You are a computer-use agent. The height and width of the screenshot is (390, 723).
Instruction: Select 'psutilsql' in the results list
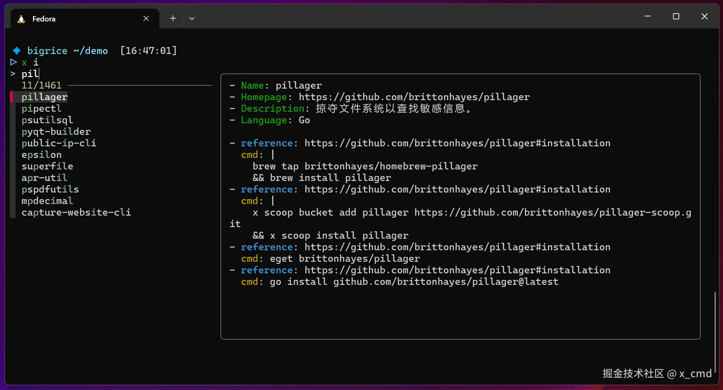point(47,120)
